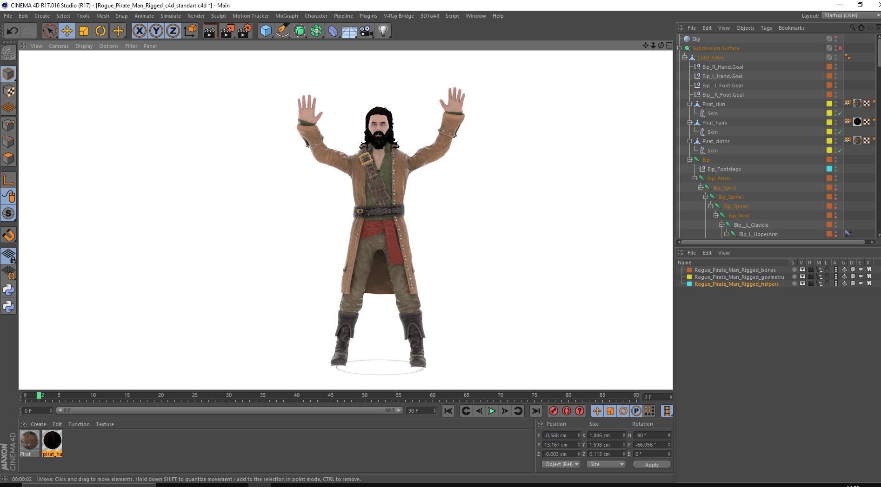The image size is (881, 487).
Task: Enable Edges mode in left toolbar
Action: coord(8,141)
